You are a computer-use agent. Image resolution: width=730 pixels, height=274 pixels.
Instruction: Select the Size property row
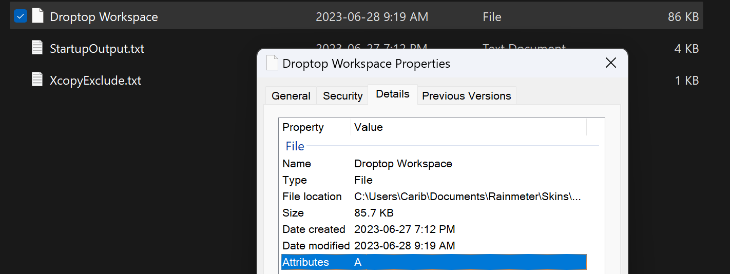pyautogui.click(x=434, y=213)
